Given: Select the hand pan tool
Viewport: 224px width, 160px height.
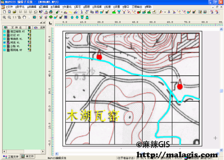Looking at the screenshot, I should point(24,18).
